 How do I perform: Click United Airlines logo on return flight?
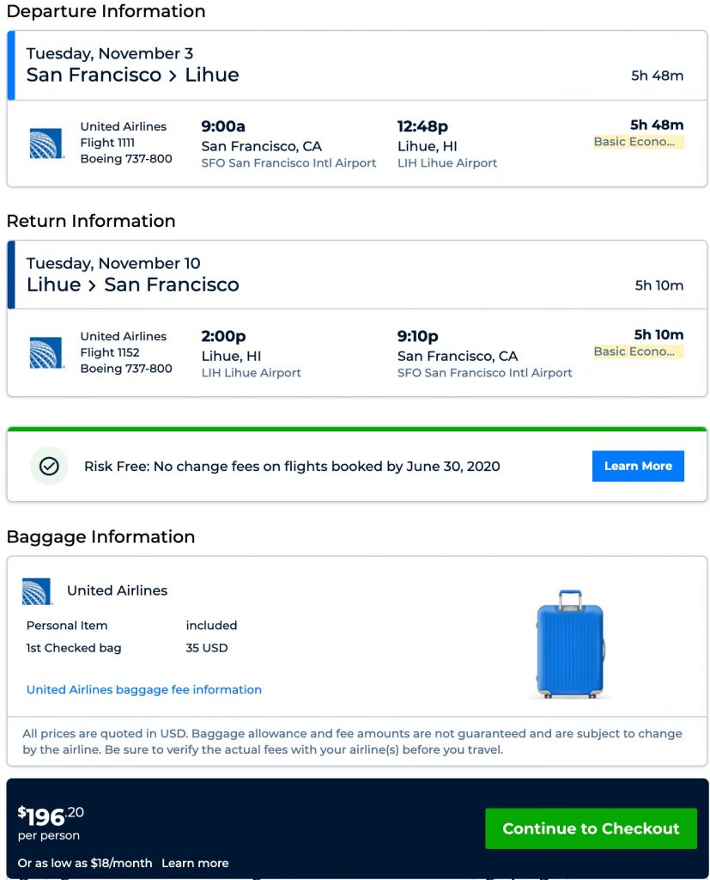[x=46, y=353]
